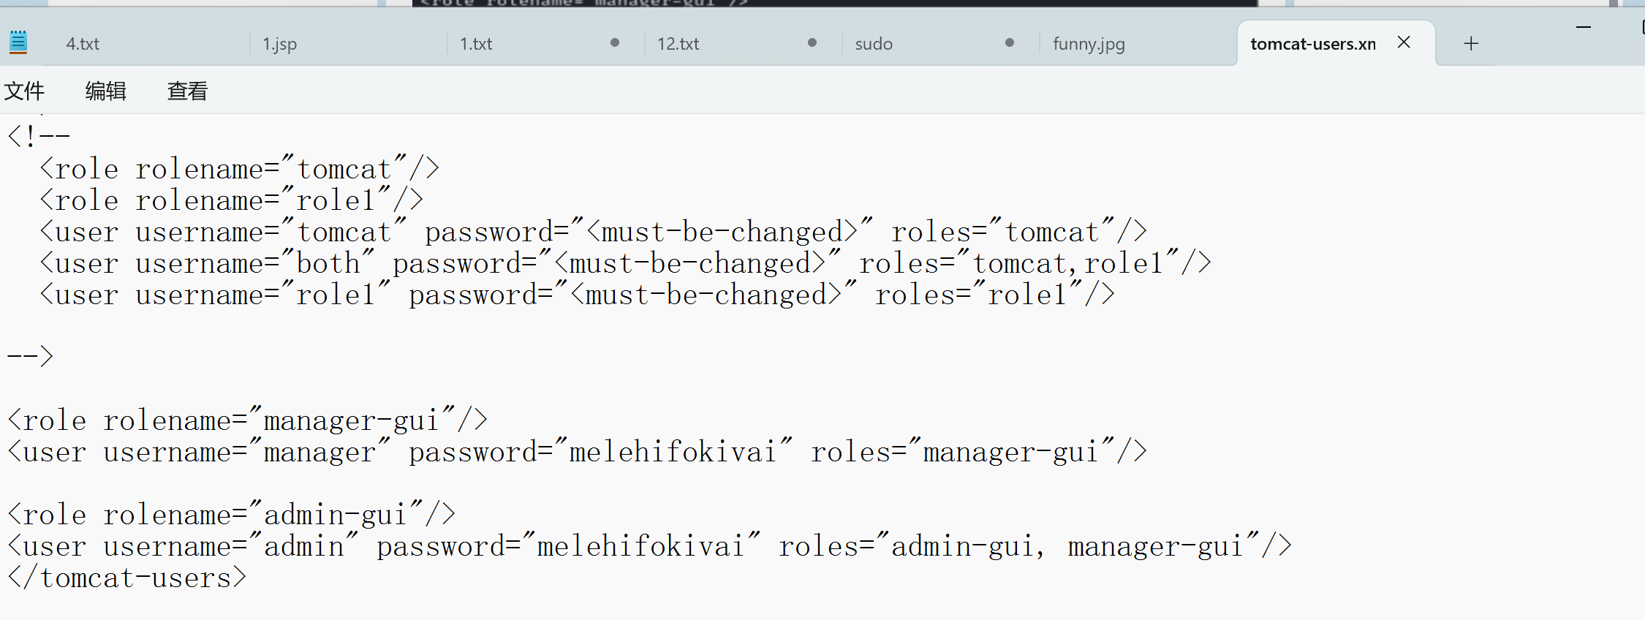Click the username="role1" user line
This screenshot has height=620, width=1645.
click(x=577, y=295)
